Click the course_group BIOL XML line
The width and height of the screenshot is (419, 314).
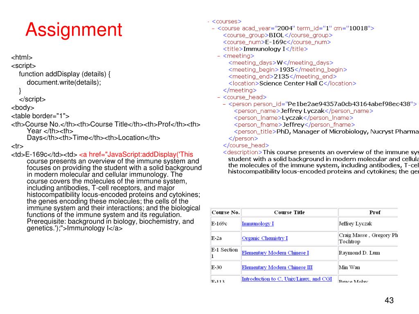tap(278, 35)
